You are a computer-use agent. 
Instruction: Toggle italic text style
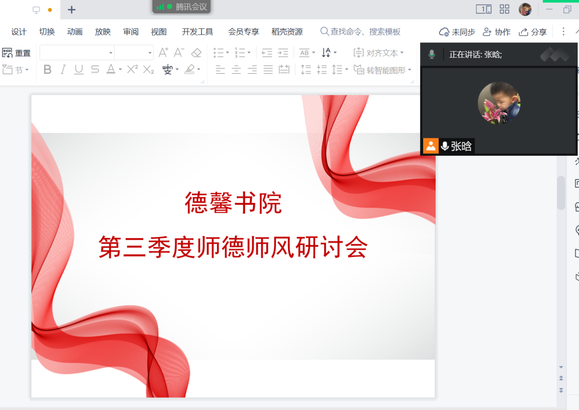pos(63,69)
